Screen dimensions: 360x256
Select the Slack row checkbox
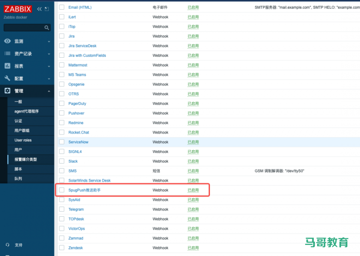coord(62,161)
